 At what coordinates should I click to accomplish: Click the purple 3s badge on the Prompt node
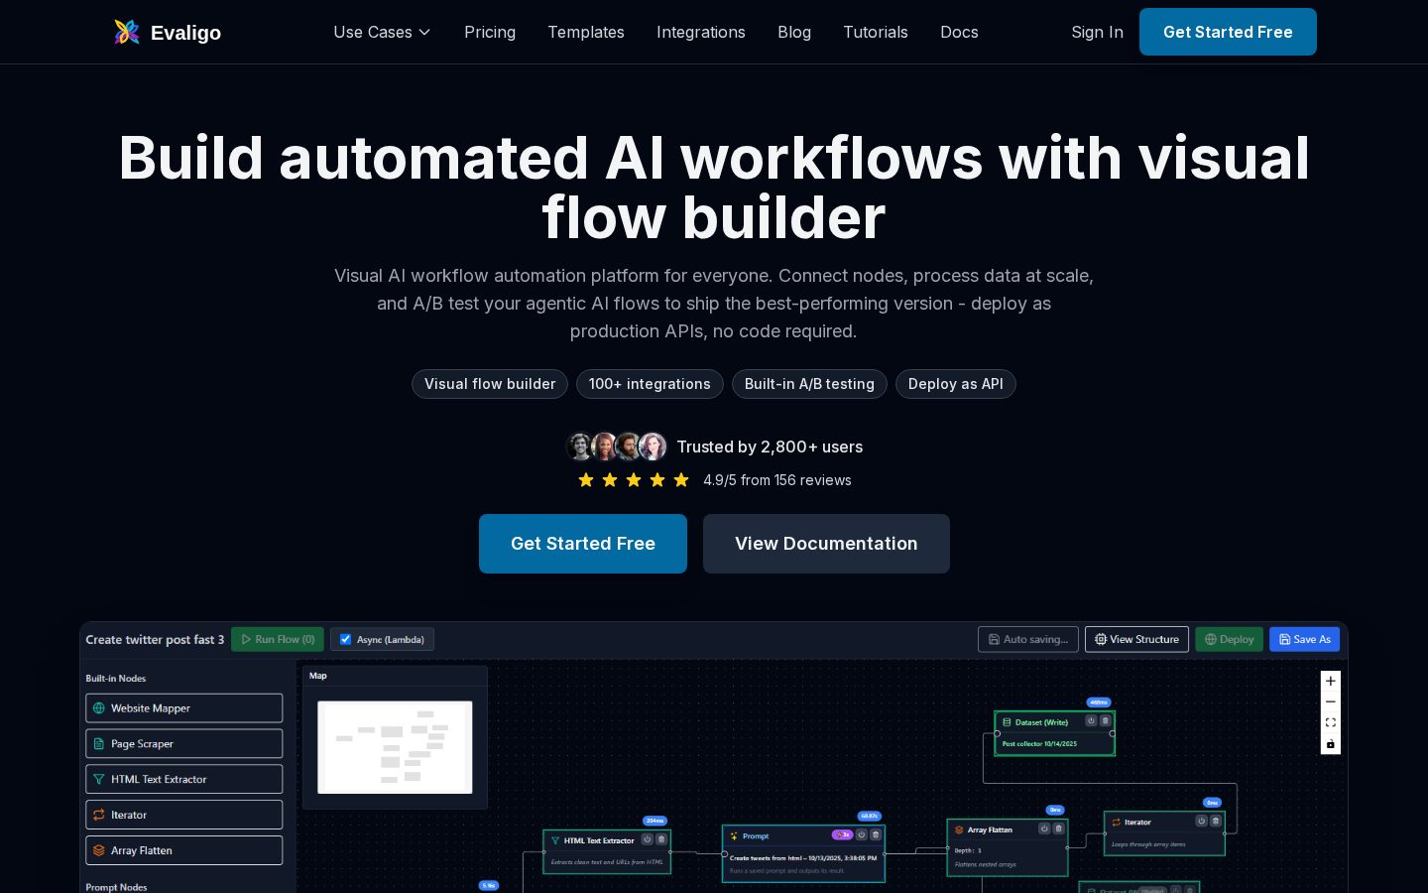click(842, 834)
